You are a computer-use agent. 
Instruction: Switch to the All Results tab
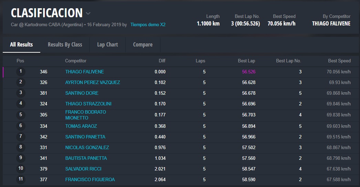click(x=21, y=44)
